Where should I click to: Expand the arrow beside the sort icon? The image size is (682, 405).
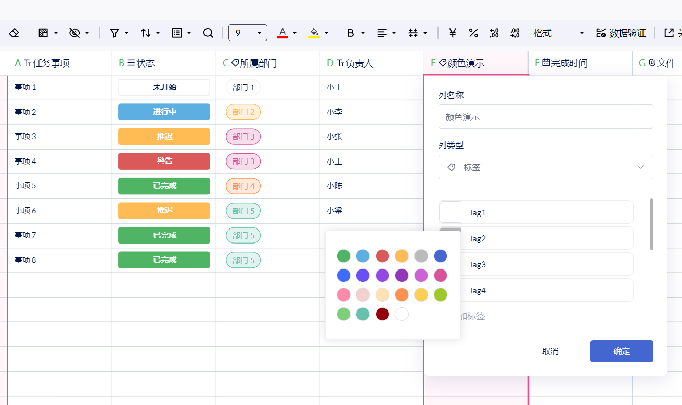click(x=158, y=33)
